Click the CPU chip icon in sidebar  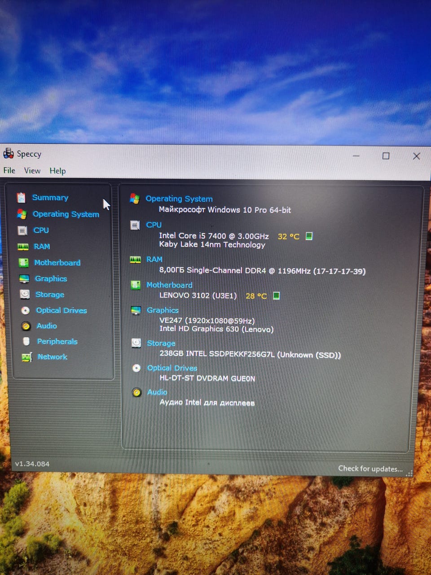click(22, 230)
